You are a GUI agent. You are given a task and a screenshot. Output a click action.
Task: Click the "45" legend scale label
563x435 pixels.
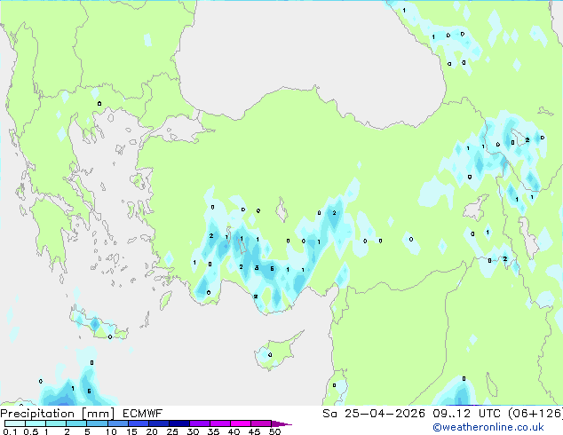pos(254,431)
